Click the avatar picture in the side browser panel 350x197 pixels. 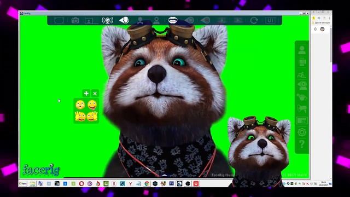click(x=322, y=29)
